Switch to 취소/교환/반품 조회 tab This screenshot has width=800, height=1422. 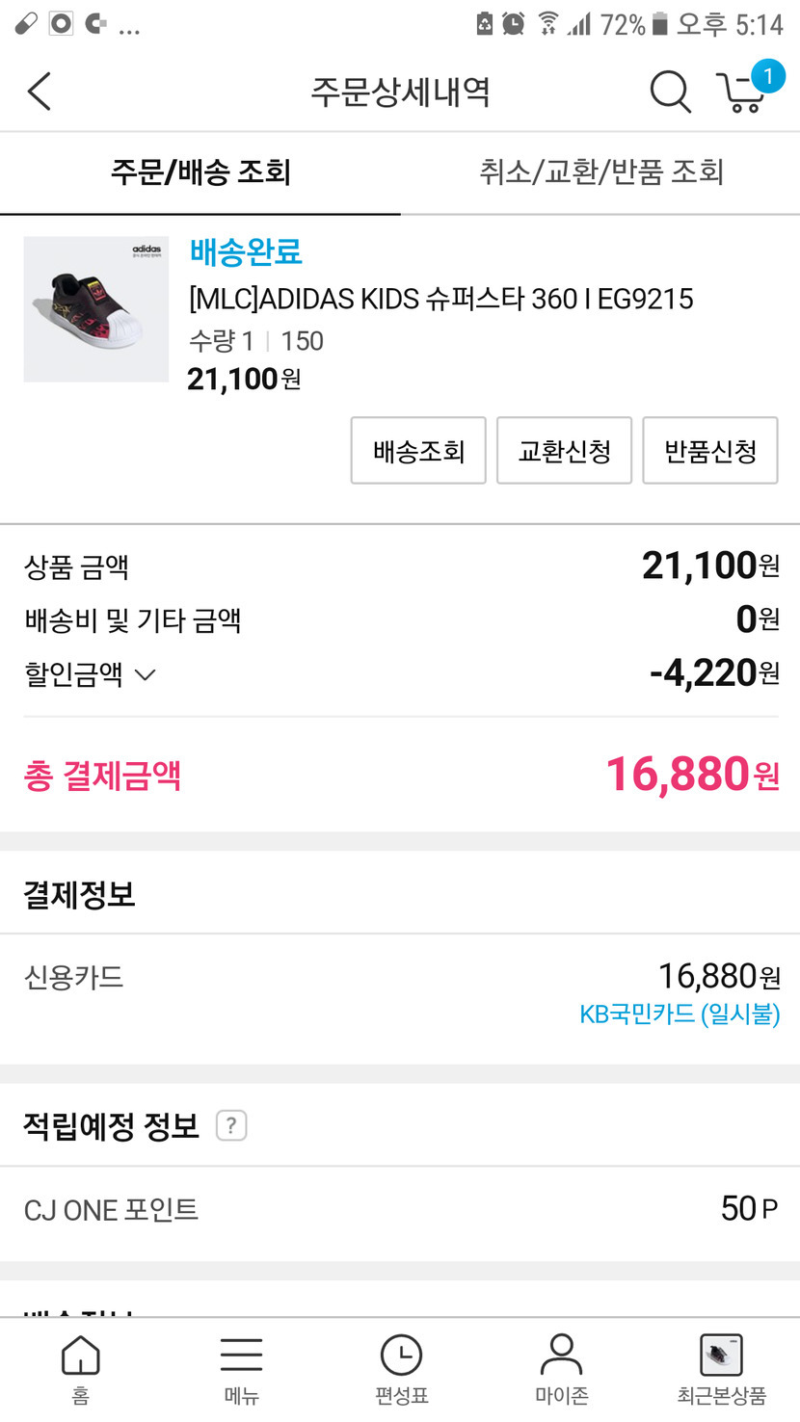tap(600, 172)
